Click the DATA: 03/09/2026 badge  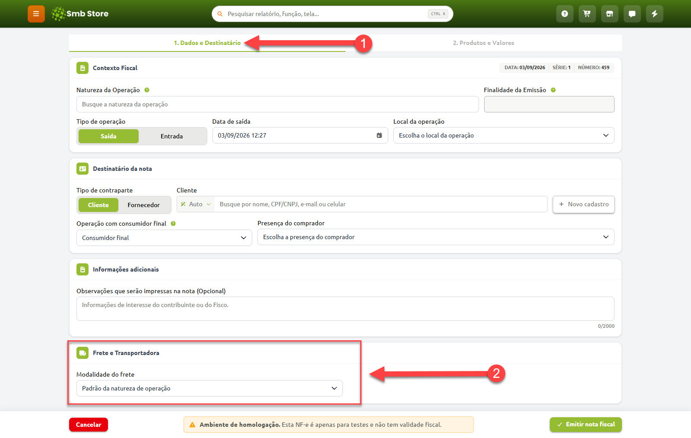[x=525, y=67]
